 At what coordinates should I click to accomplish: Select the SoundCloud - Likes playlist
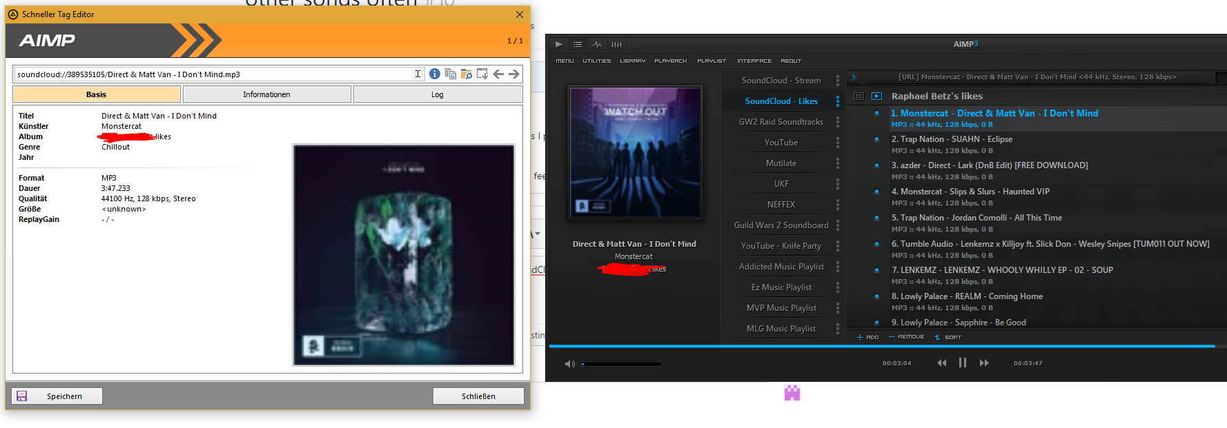coord(781,101)
